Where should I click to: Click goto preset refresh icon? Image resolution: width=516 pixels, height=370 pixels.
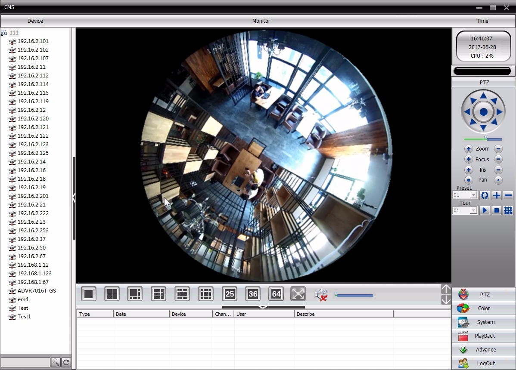485,195
